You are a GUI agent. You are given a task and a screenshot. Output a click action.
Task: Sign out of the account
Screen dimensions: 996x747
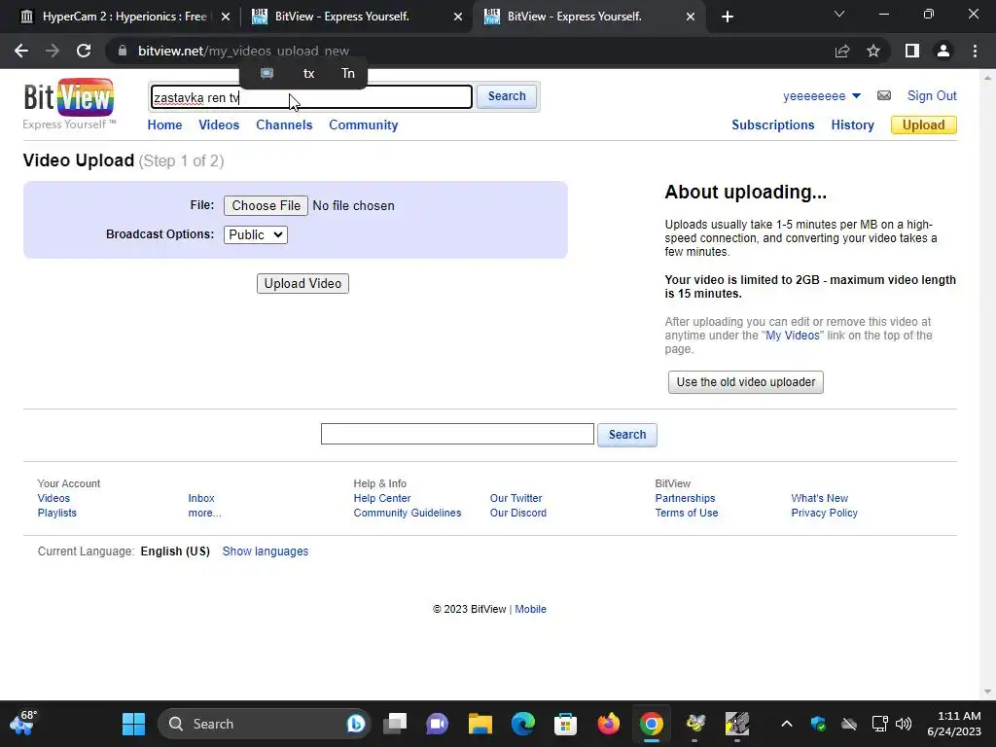pyautogui.click(x=931, y=96)
